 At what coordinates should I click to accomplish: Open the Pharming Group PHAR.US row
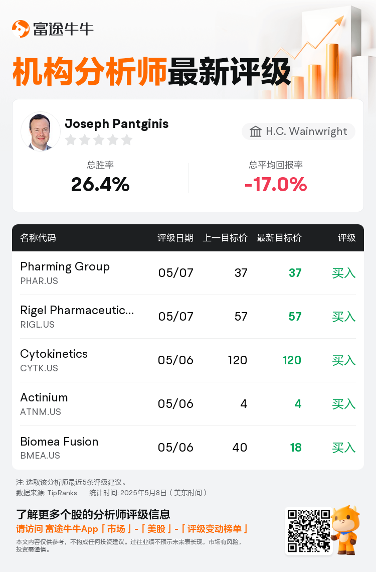pos(188,273)
